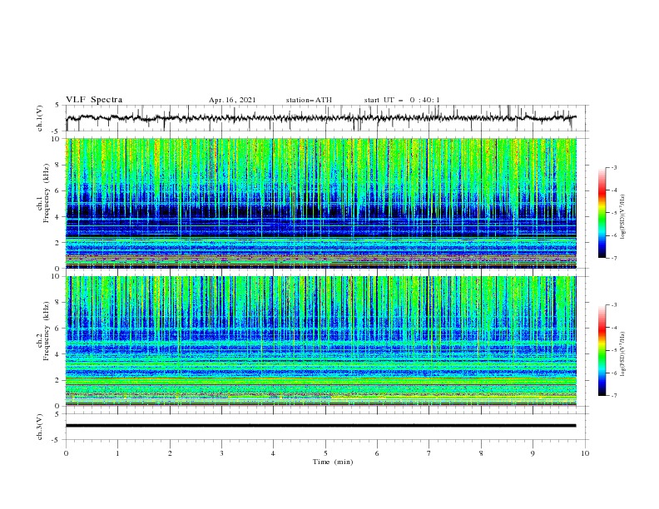Click the "ch.1(V)" waveform axis label
659x509 pixels.
tap(40, 118)
